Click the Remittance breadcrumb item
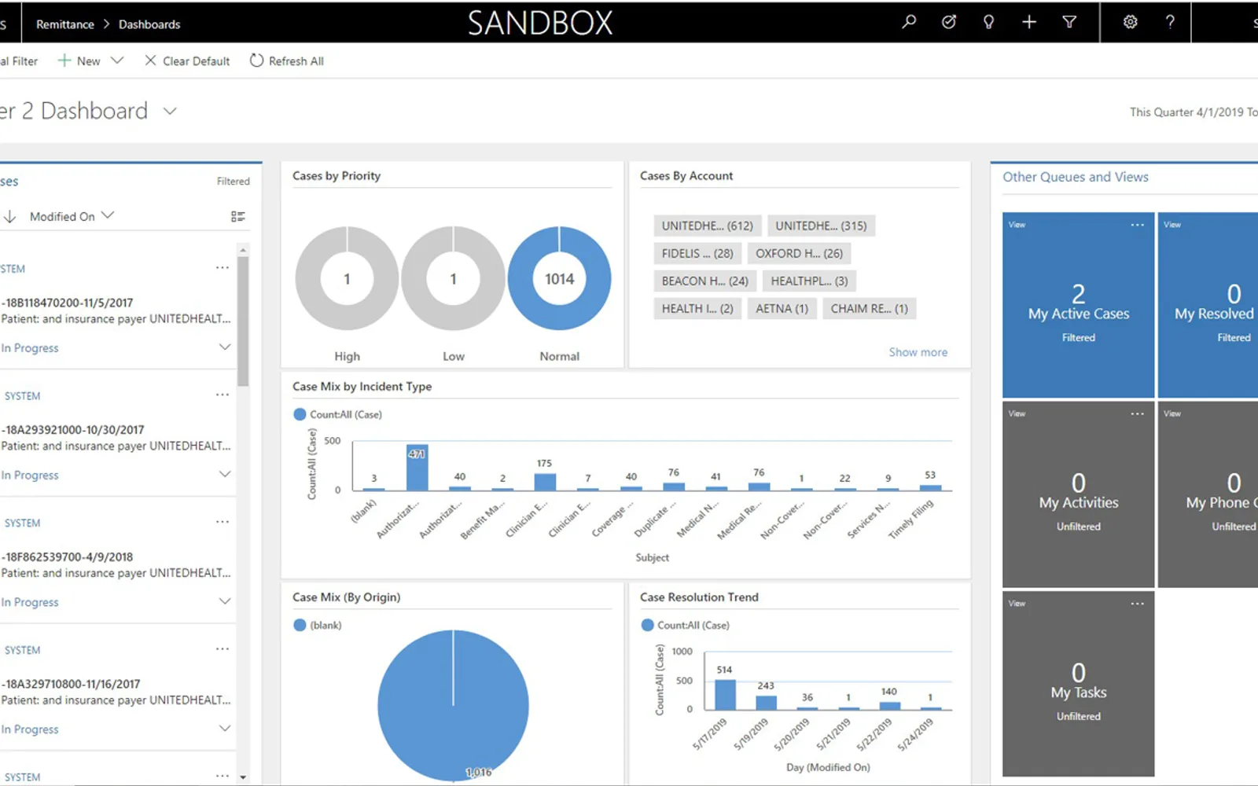1258x786 pixels. point(65,24)
